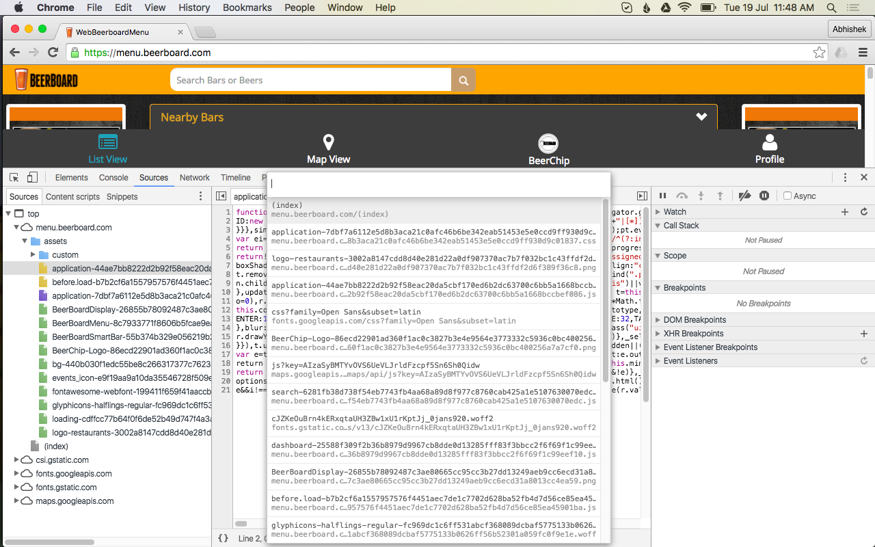
Task: Open the Sources pane more-options menu
Action: pyautogui.click(x=200, y=196)
